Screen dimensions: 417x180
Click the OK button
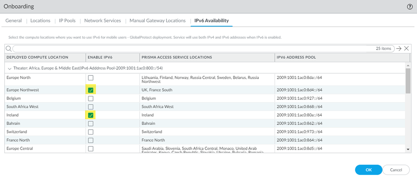click(x=368, y=170)
